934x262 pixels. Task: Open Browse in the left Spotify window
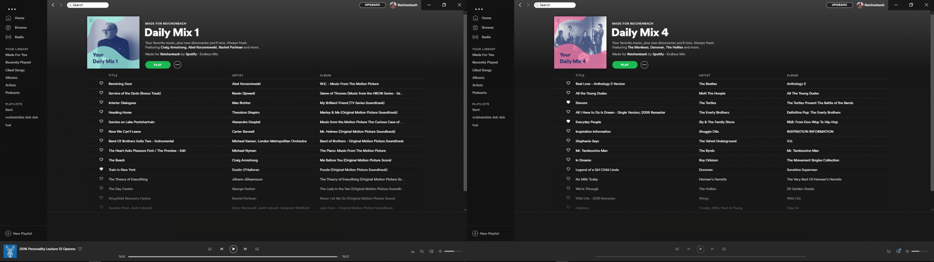point(16,28)
